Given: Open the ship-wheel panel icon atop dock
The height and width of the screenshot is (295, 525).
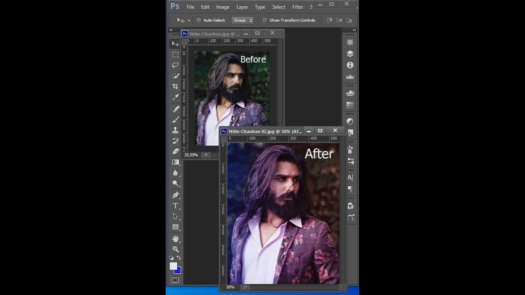Looking at the screenshot, I should [x=350, y=42].
